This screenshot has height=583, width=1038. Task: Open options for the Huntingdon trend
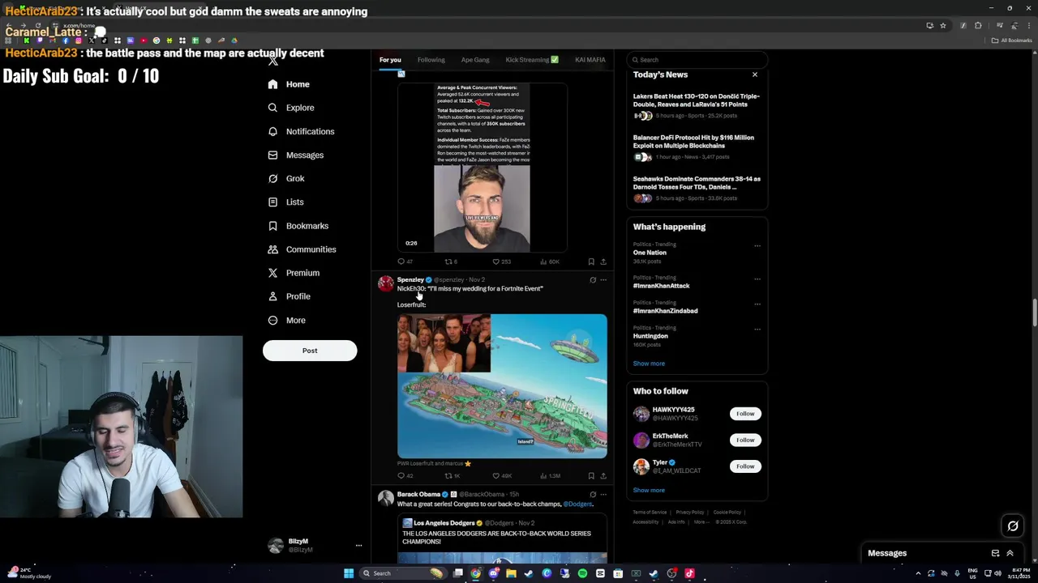(x=757, y=329)
